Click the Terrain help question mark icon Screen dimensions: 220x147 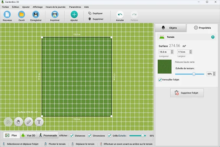tap(213, 37)
